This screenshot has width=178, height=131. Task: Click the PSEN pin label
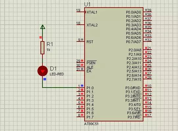[91, 63]
